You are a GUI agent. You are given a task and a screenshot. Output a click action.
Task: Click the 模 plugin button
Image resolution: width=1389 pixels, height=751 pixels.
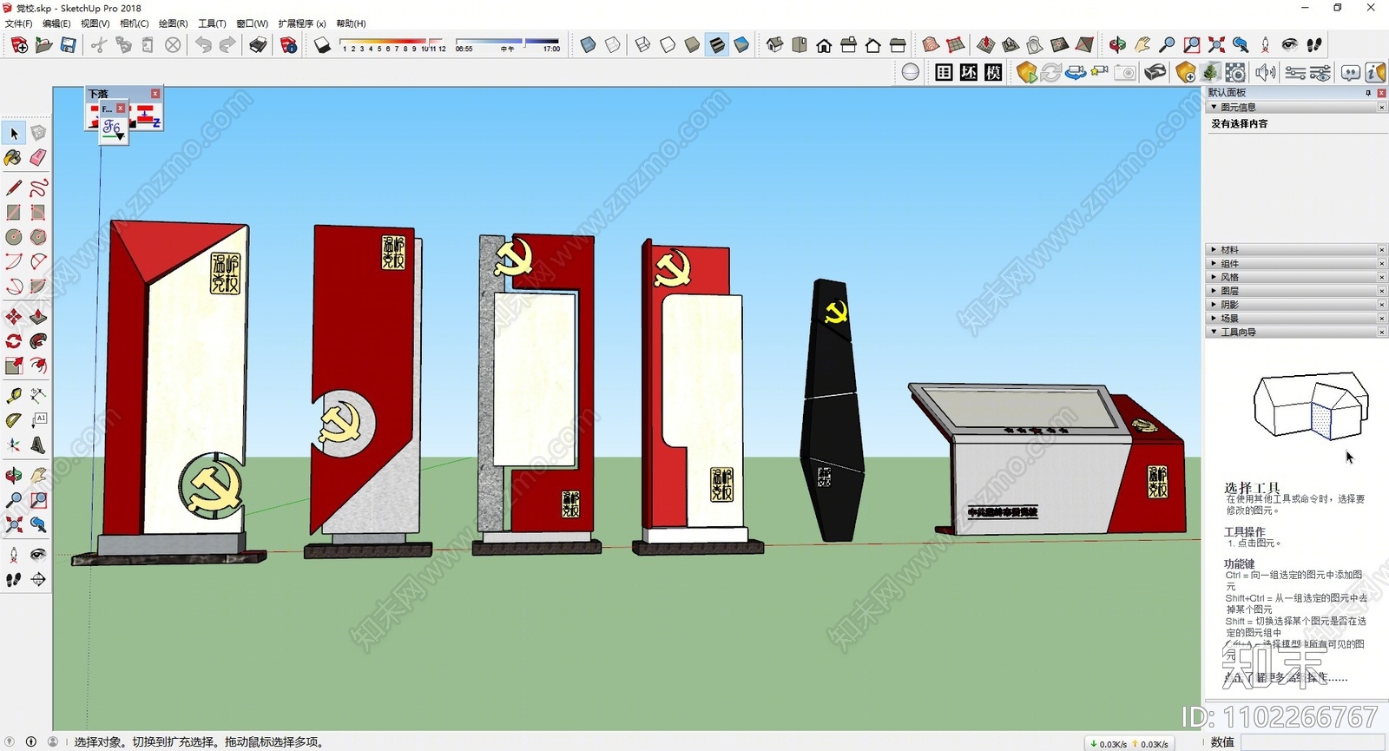[x=993, y=72]
